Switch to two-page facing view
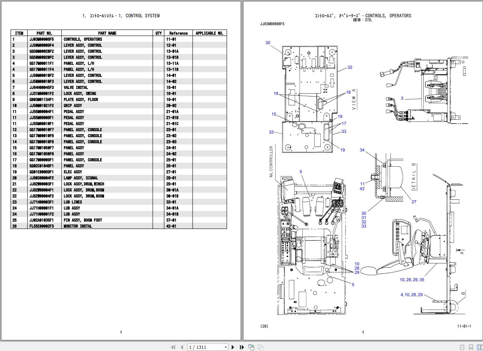The width and height of the screenshot is (483, 351). point(479,347)
